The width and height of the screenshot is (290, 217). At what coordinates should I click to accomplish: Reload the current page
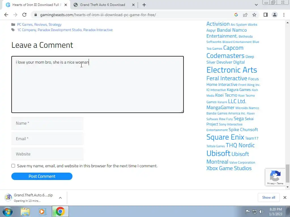point(24,15)
